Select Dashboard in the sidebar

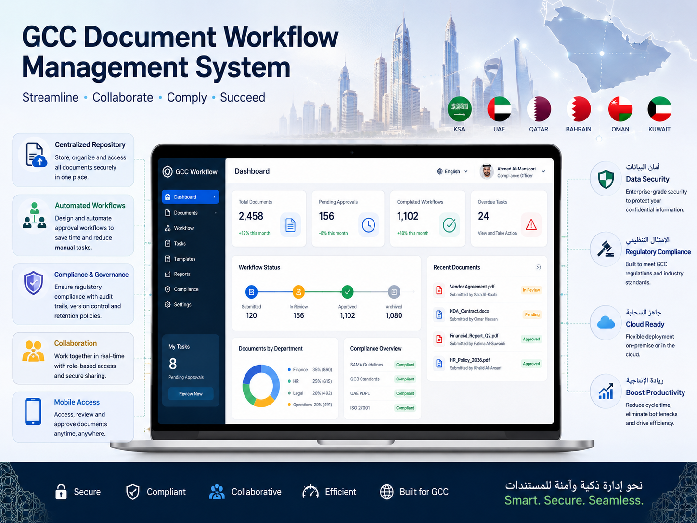click(190, 197)
